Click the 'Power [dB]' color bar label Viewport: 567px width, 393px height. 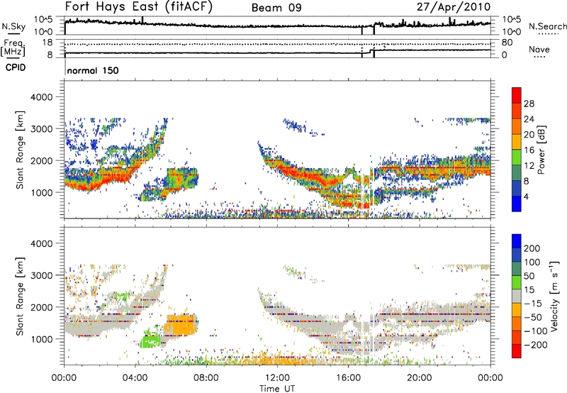click(x=541, y=150)
